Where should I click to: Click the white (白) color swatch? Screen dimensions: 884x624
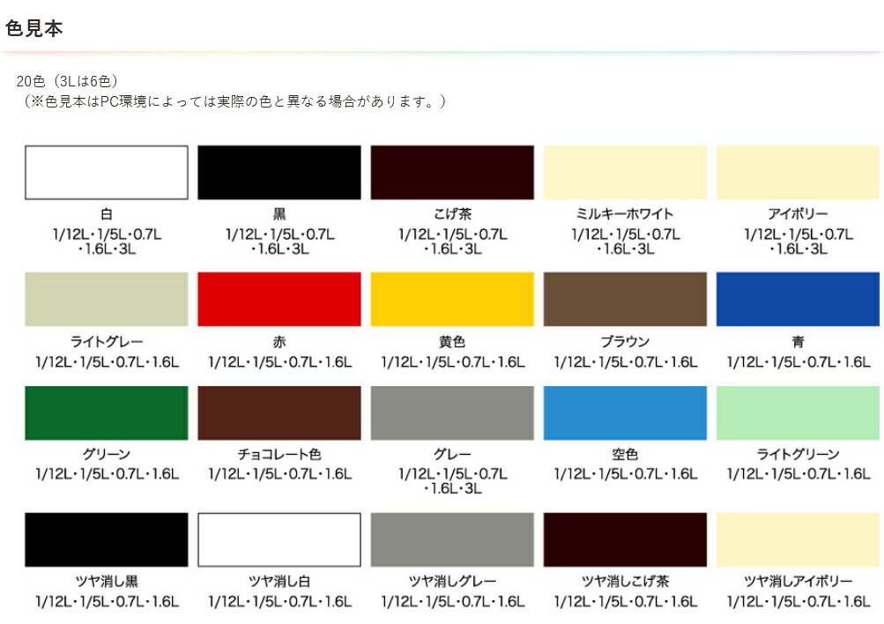click(106, 173)
